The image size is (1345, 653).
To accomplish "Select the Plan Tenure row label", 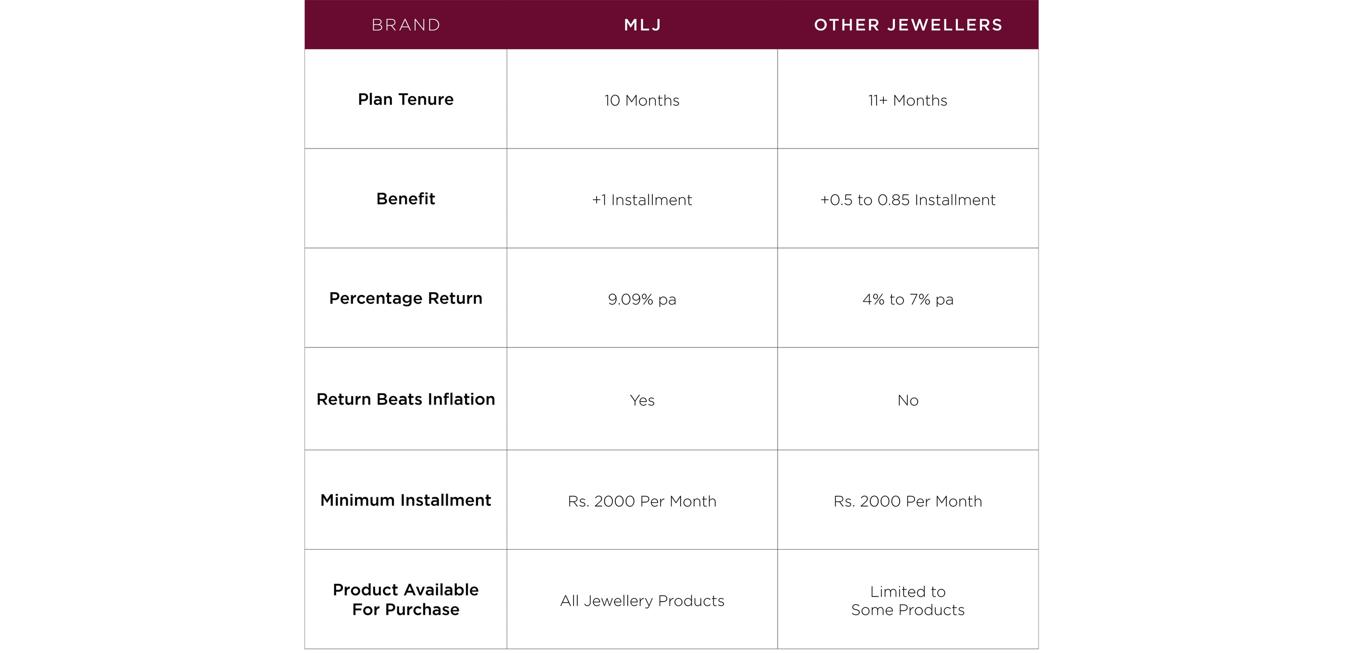I will click(x=406, y=99).
